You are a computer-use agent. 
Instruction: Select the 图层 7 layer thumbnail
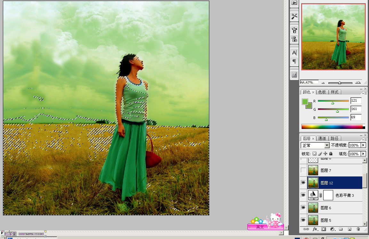[x=313, y=170]
